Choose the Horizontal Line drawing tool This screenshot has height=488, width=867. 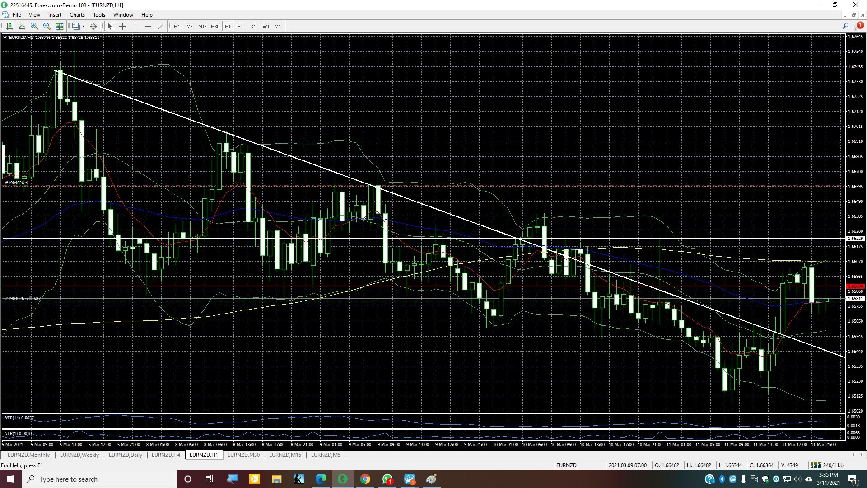(x=148, y=26)
